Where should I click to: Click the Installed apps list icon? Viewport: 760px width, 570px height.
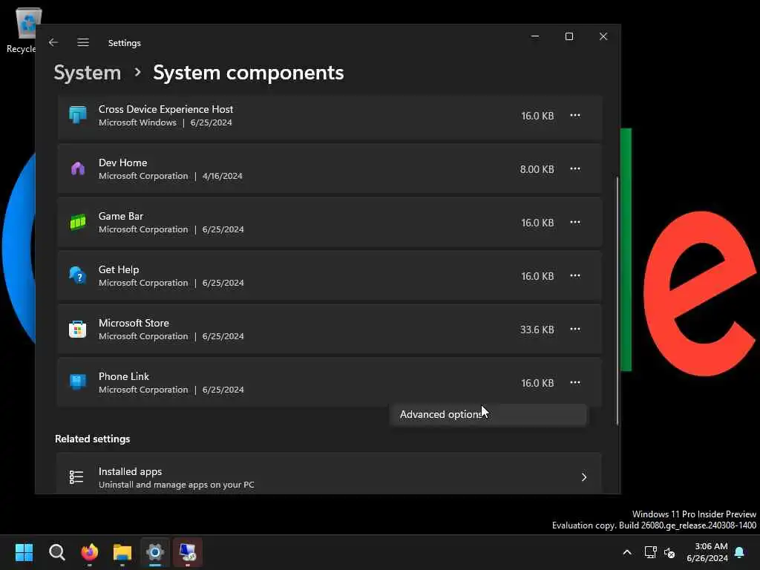pos(76,477)
